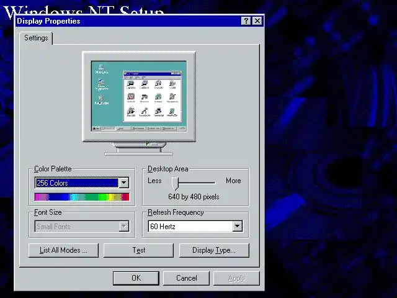Click the More label in Desktop Area
This screenshot has height=298, width=397.
click(233, 181)
